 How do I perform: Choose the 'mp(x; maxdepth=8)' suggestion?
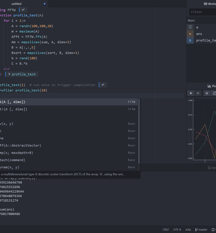[x=69, y=153]
